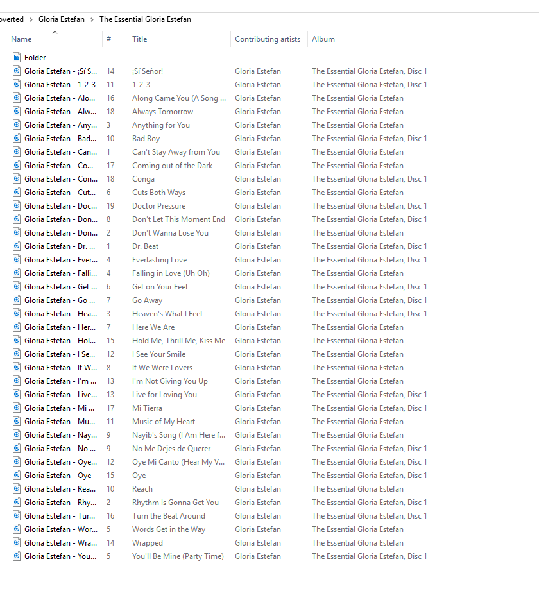This screenshot has height=593, width=539.
Task: Click the Conga track file icon
Action: coord(17,179)
